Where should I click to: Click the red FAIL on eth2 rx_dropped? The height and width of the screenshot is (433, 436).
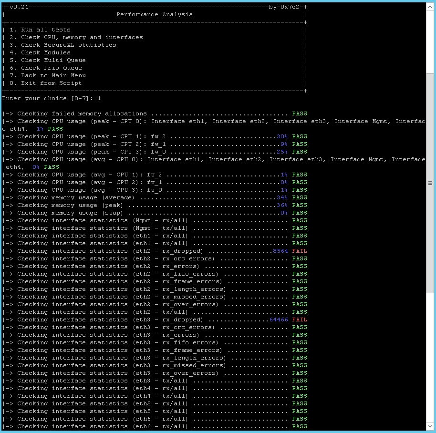[300, 251]
